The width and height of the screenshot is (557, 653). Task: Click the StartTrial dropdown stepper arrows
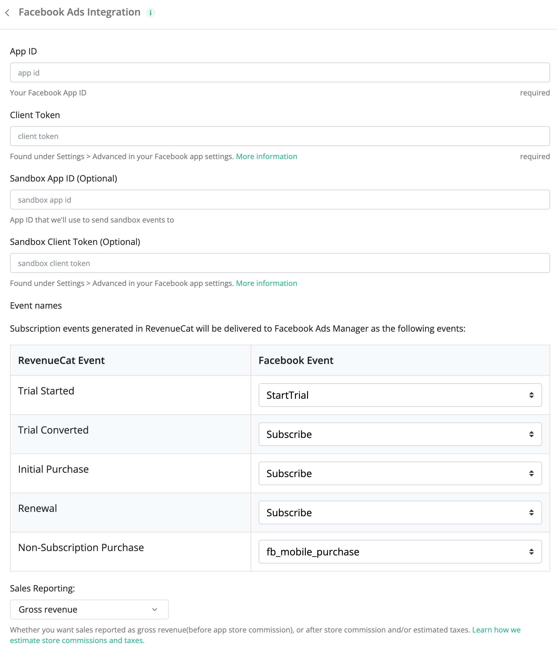click(531, 395)
